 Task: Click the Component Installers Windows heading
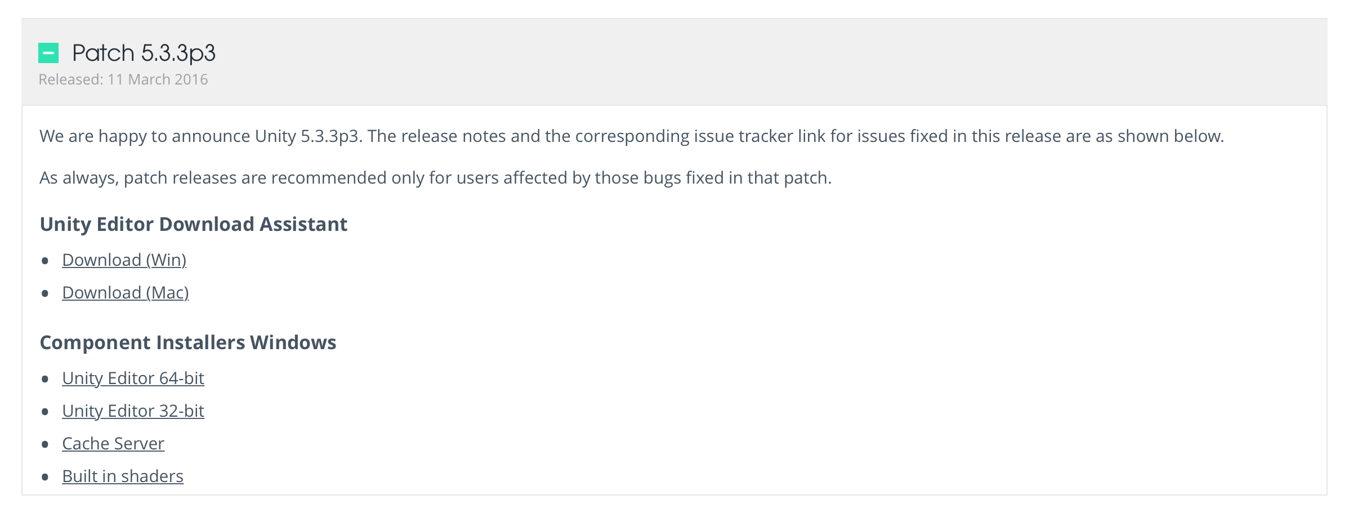188,342
